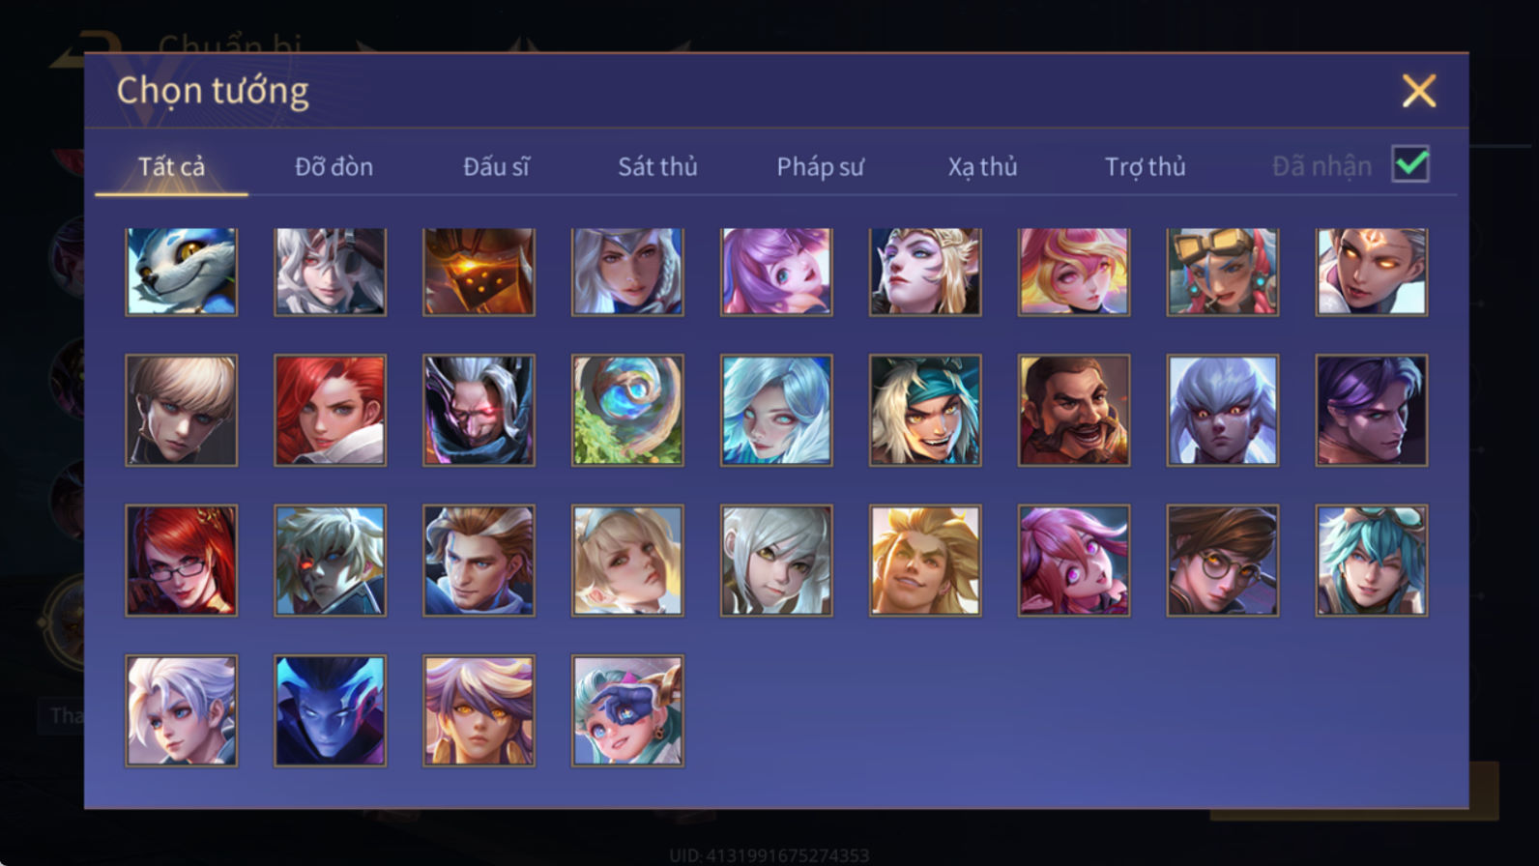Switch to the Trợ thủ tab

point(1145,166)
